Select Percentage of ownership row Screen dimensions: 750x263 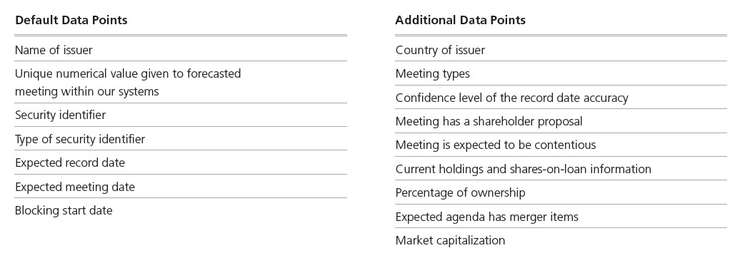click(x=561, y=192)
